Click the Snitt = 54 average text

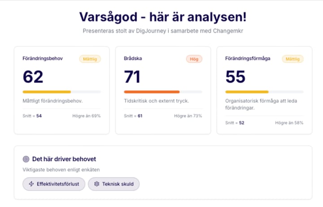tap(32, 116)
